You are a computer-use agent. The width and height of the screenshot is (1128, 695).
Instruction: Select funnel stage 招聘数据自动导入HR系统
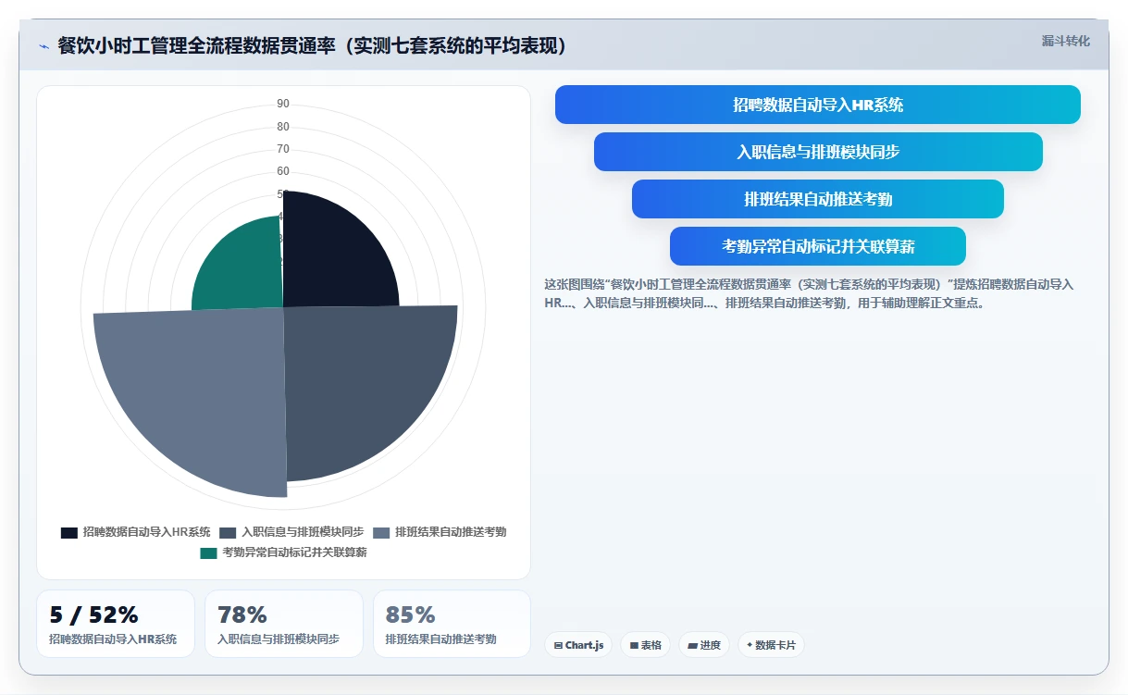(x=818, y=105)
